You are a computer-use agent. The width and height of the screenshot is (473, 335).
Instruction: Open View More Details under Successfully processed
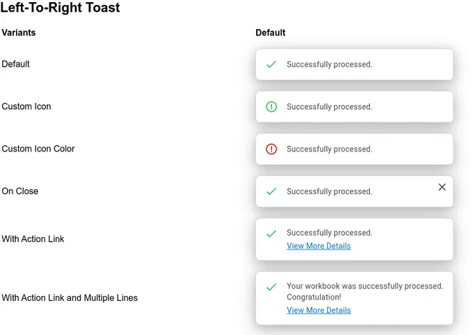[319, 246]
